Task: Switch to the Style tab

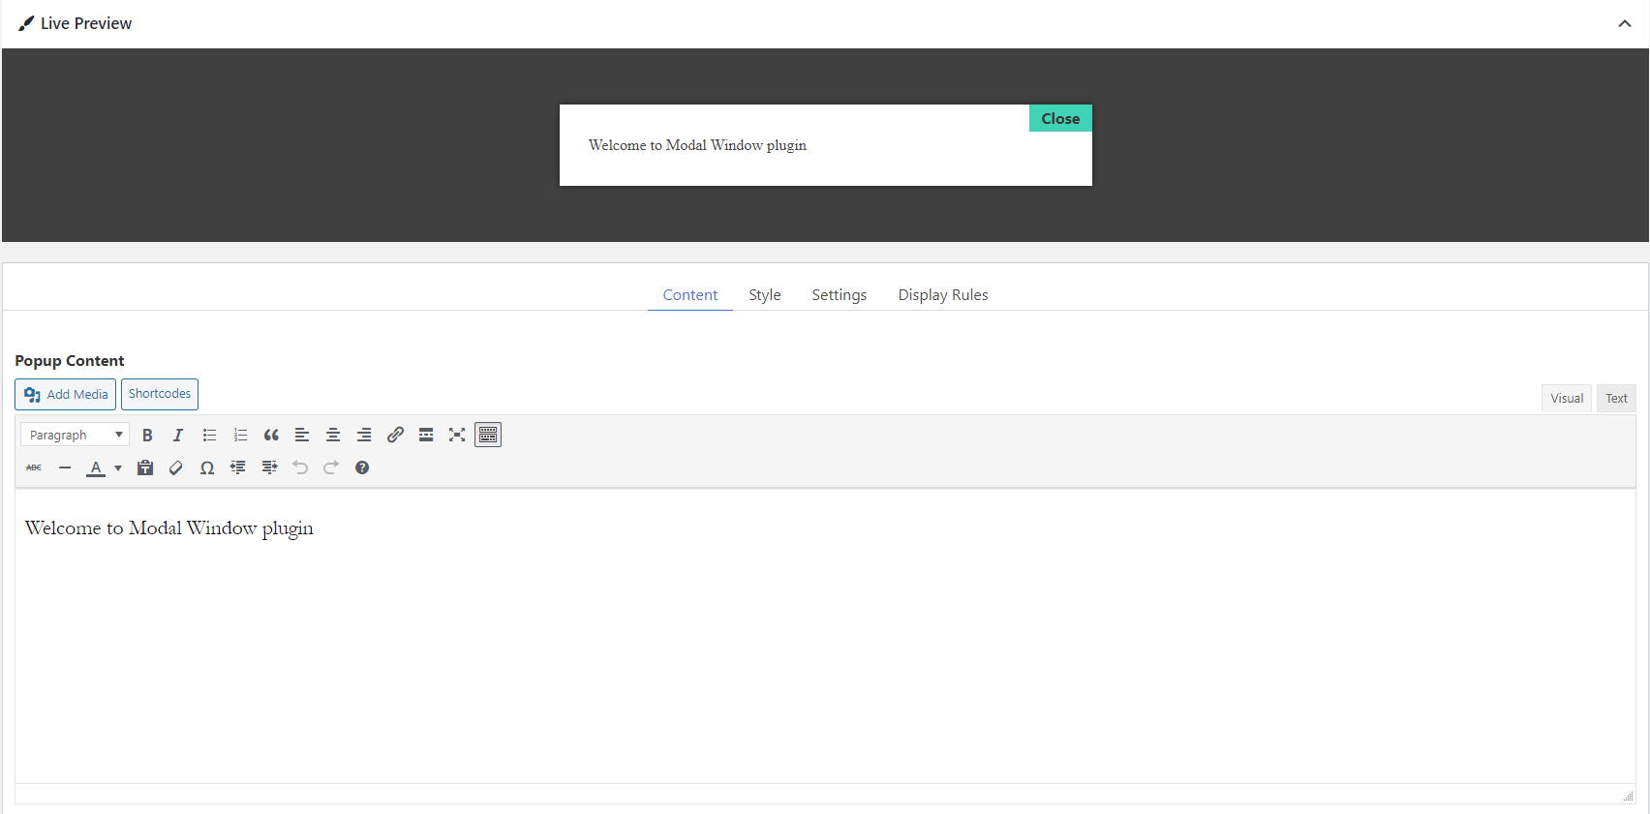Action: point(764,295)
